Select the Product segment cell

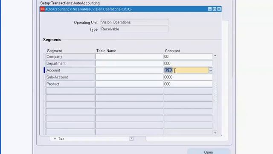[x=70, y=84]
